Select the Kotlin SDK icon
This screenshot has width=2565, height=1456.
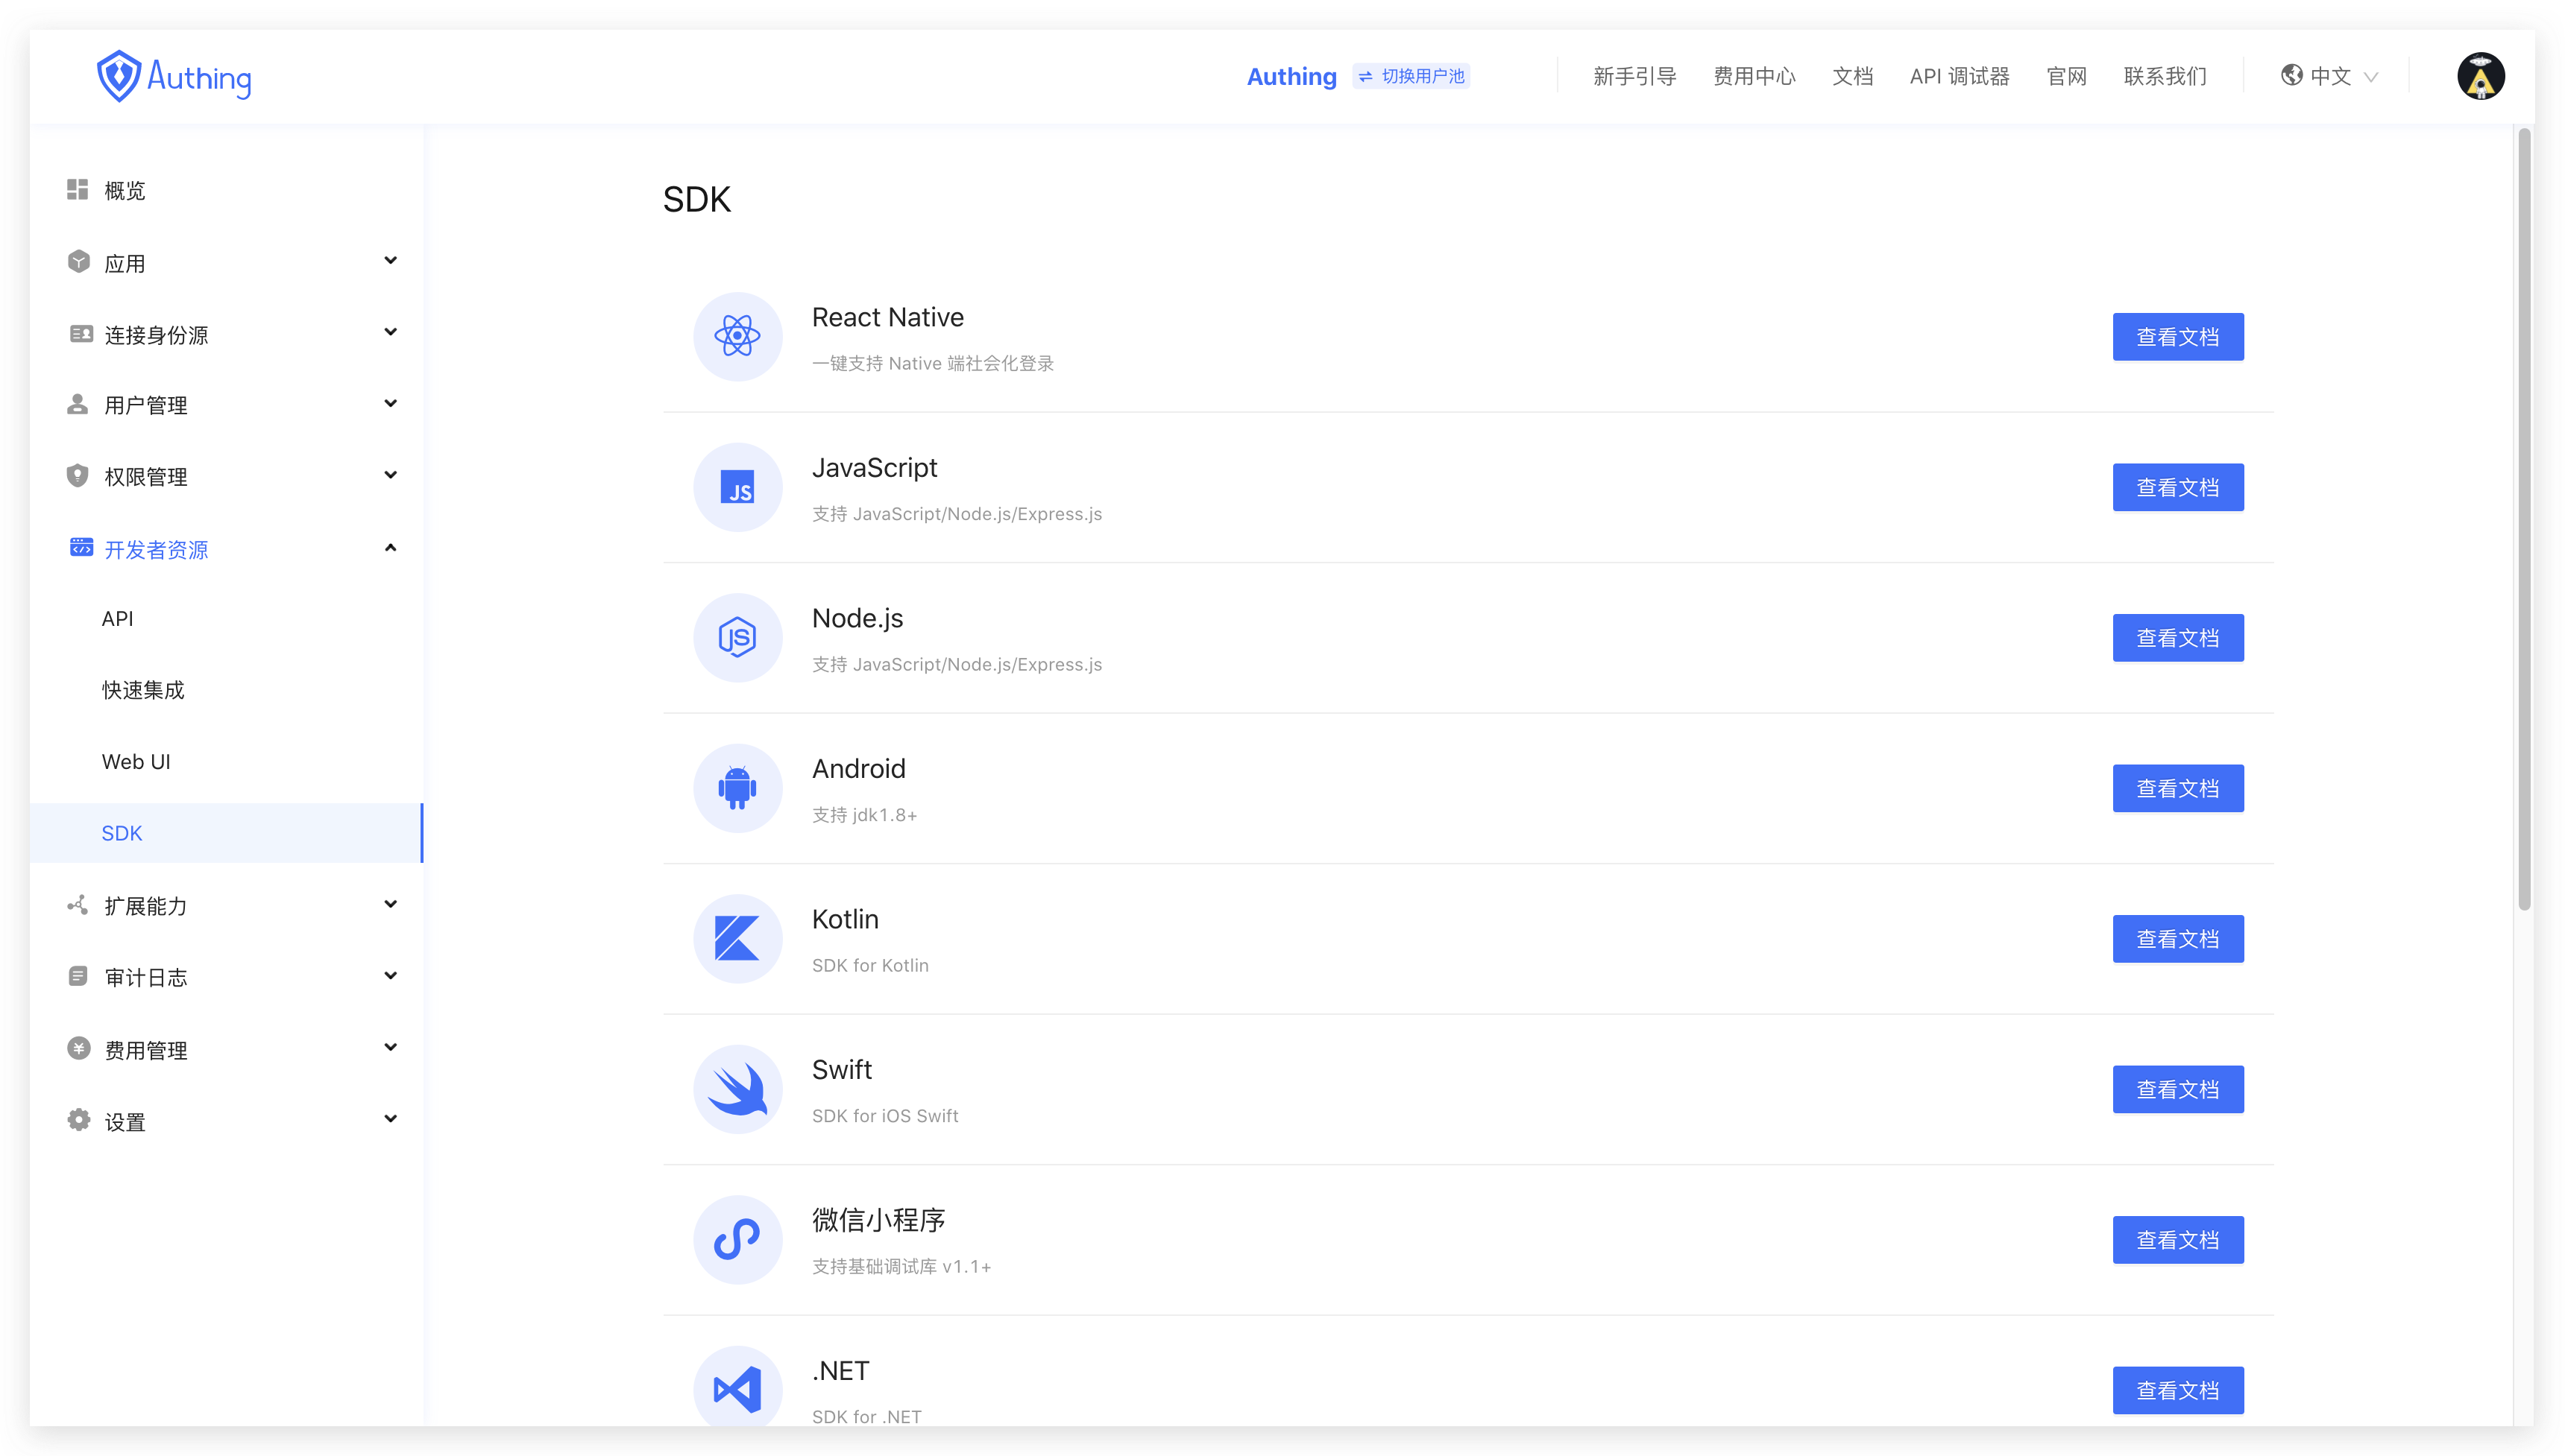[x=737, y=938]
